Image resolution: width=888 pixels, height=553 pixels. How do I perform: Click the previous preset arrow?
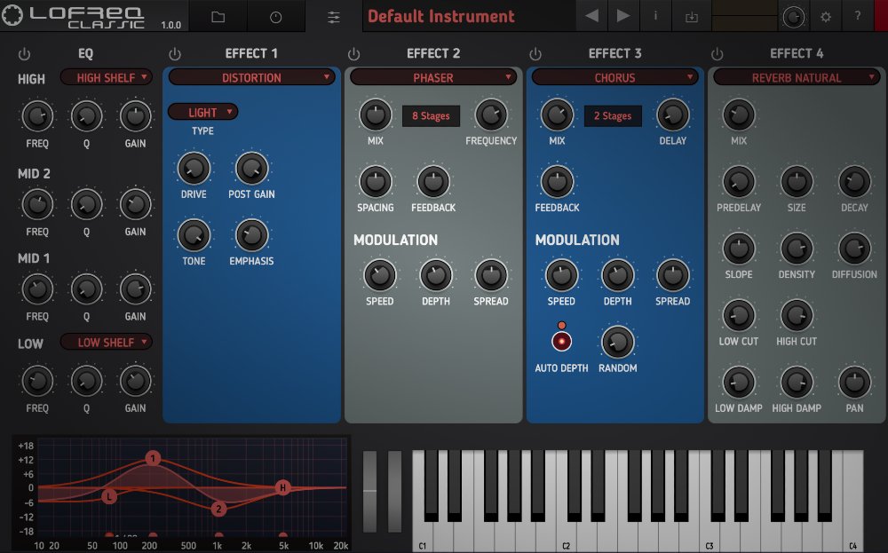click(x=591, y=15)
